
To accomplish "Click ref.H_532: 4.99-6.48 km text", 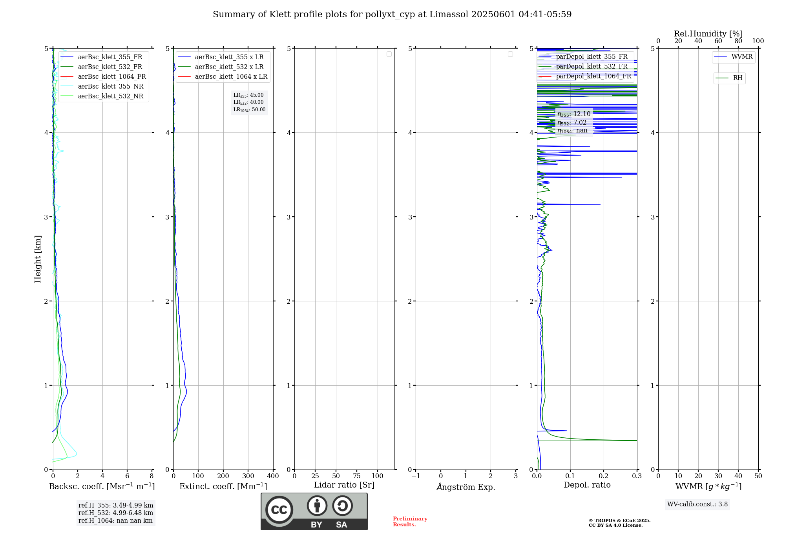I will [116, 513].
